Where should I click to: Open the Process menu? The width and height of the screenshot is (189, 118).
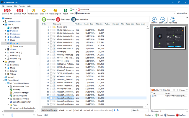[x=9, y=6]
